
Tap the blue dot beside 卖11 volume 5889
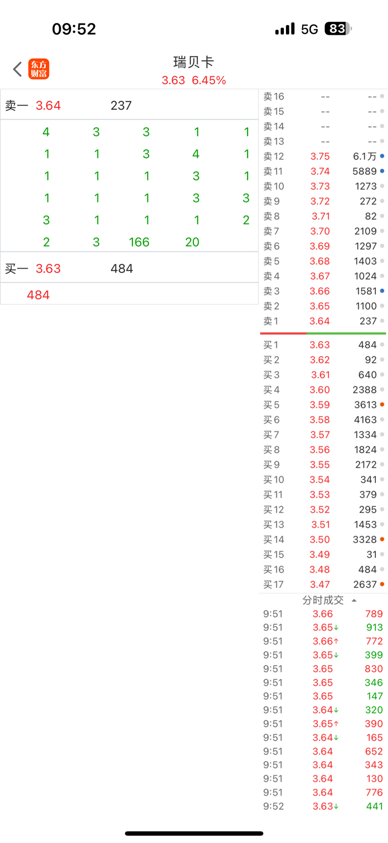tap(382, 171)
